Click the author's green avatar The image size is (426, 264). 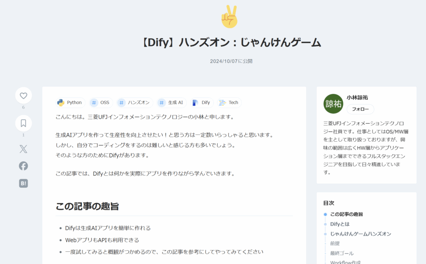[x=333, y=104]
